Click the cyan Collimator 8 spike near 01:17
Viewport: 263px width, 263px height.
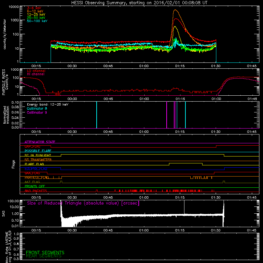tap(185, 115)
